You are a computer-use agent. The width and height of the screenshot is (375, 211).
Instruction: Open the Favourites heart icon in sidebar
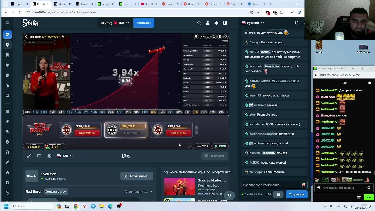point(7,65)
